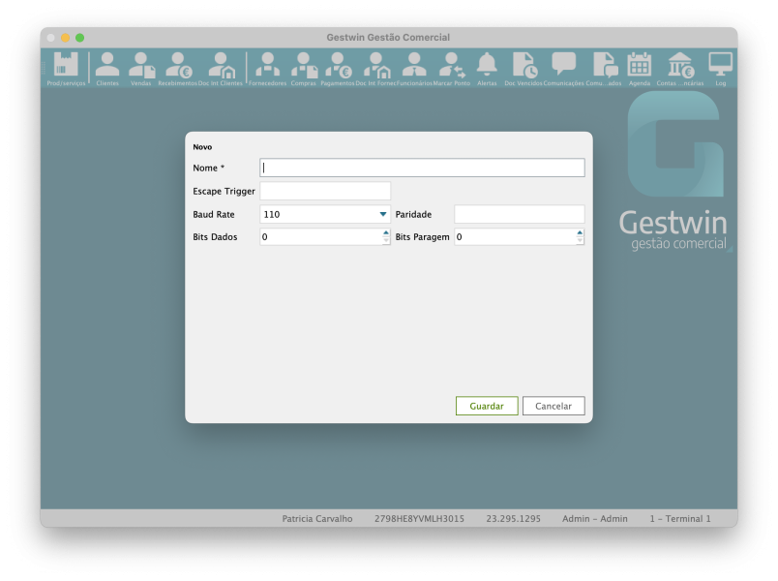Open Pagamentos in the toolbar
This screenshot has height=581, width=778.
pyautogui.click(x=338, y=68)
